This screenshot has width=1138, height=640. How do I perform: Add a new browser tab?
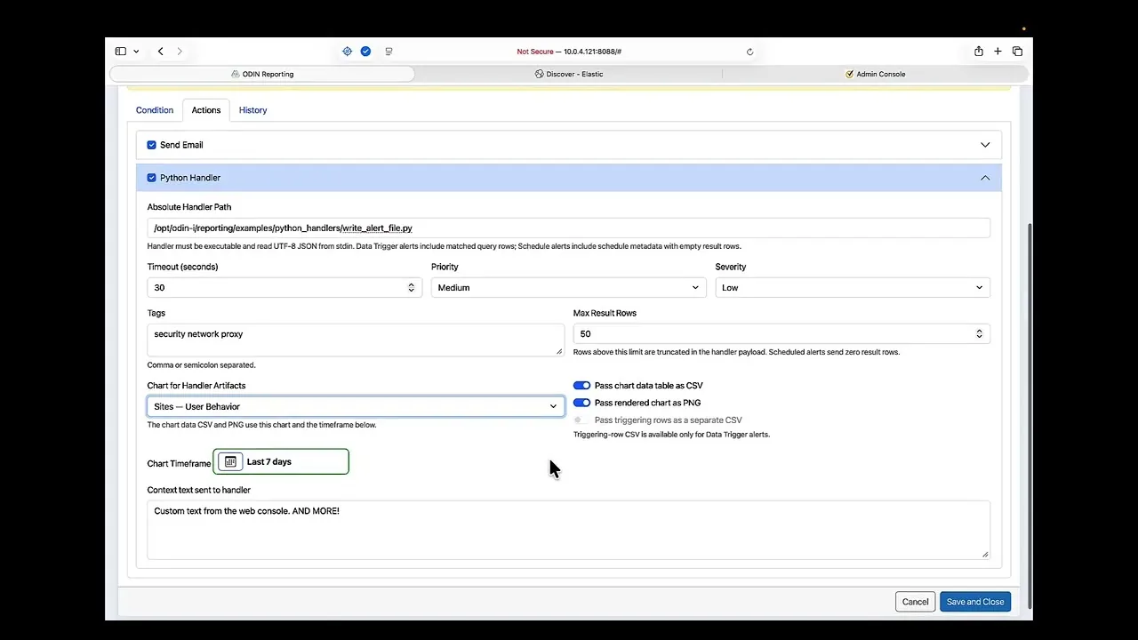(x=998, y=52)
